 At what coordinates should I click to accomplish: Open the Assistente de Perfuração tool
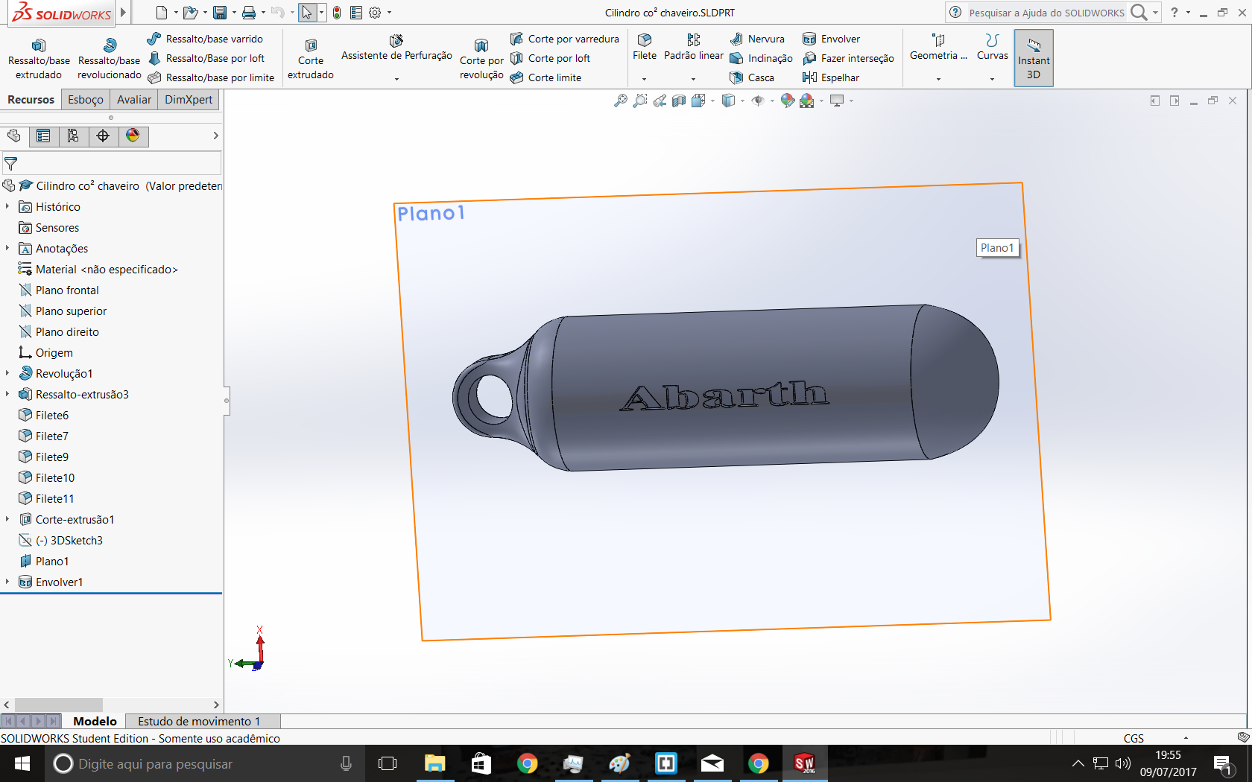(396, 48)
